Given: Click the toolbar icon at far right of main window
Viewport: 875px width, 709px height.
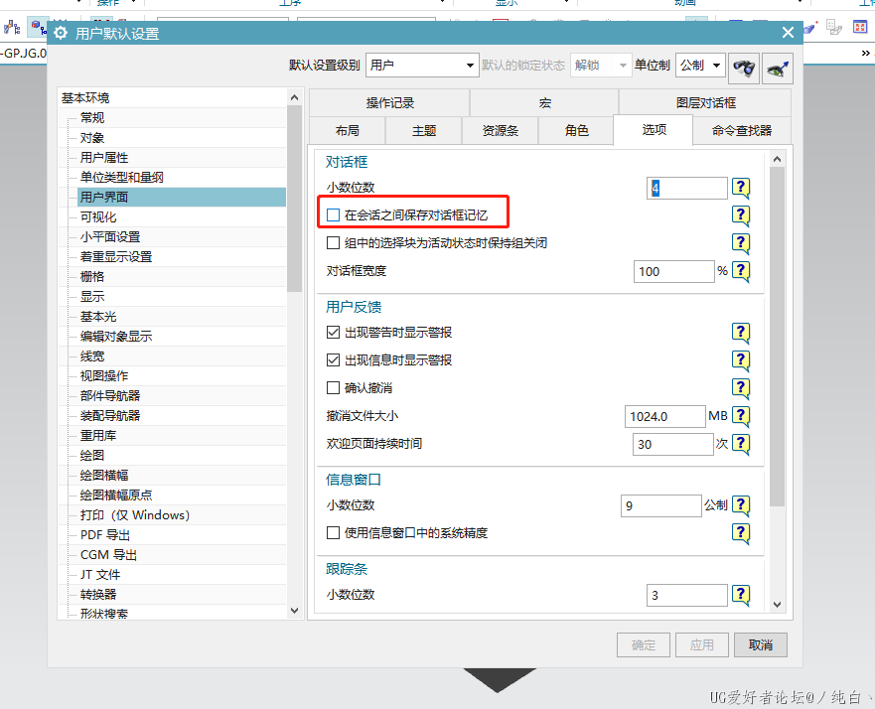Looking at the screenshot, I should coord(860,26).
